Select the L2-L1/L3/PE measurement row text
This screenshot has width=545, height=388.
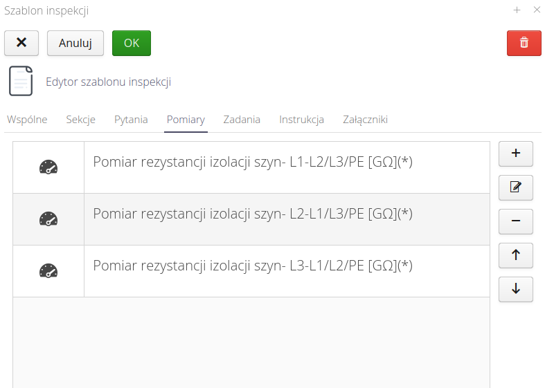[x=253, y=214]
